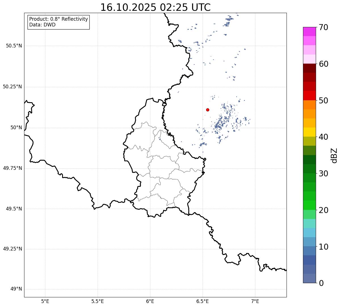Pick the bright green colorbar segment above 20
341x307 pixels.
point(309,205)
